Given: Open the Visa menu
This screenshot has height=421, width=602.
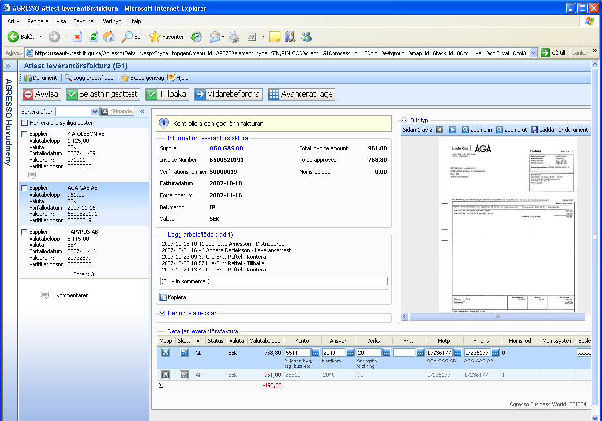Looking at the screenshot, I should (61, 21).
